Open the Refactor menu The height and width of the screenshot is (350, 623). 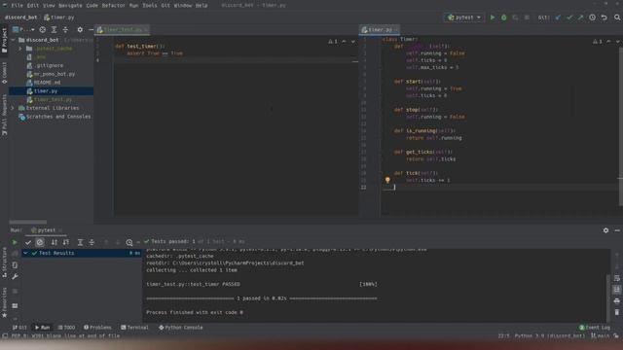click(x=114, y=6)
